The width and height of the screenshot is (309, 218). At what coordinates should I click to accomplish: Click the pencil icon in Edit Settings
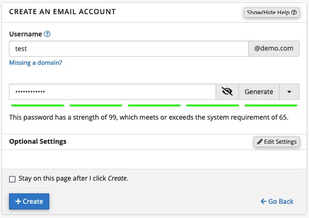click(259, 142)
